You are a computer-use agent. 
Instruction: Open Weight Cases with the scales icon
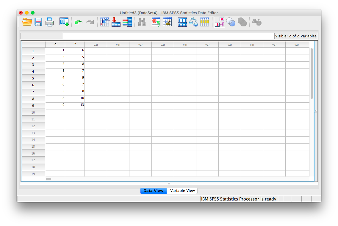pos(193,22)
